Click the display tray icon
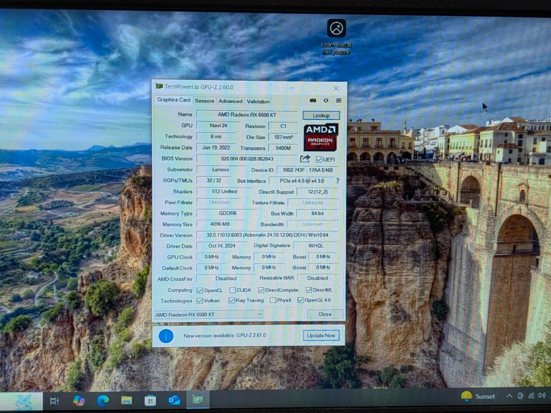This screenshot has height=413, width=551. (x=521, y=396)
